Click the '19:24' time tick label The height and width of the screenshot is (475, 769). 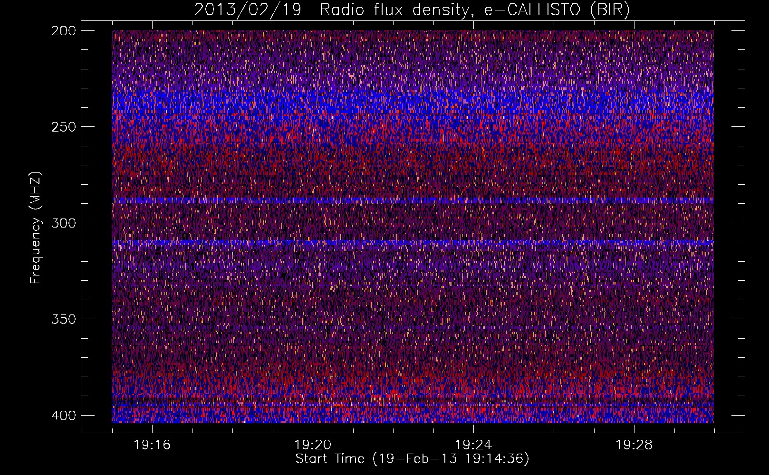coord(473,445)
